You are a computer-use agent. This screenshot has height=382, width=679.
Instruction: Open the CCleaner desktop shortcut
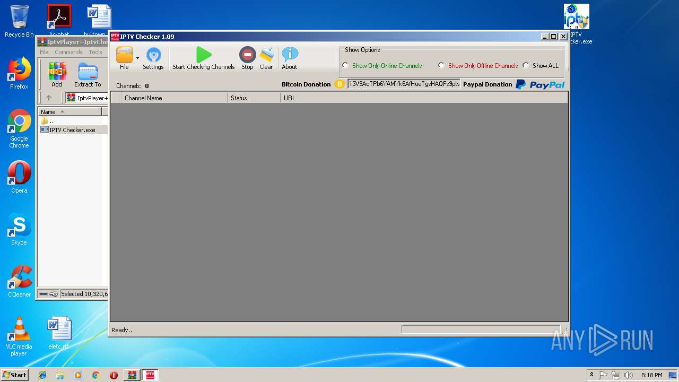(19, 281)
